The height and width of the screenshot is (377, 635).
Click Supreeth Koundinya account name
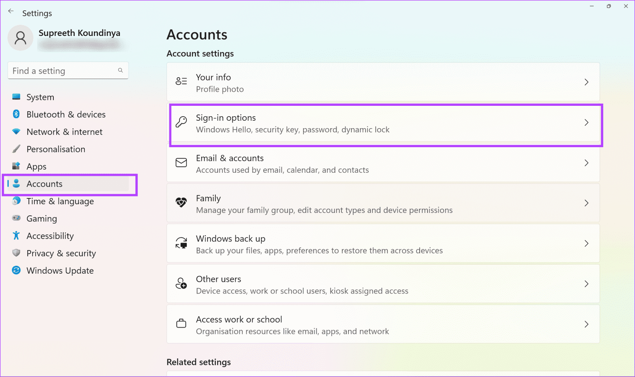[79, 33]
